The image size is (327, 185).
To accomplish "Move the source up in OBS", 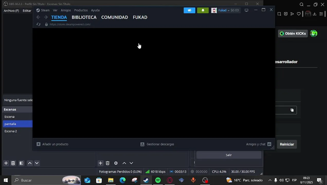I will tap(124, 163).
